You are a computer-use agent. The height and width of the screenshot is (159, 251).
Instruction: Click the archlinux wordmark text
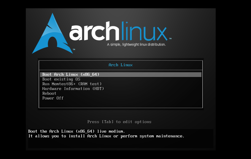[119, 31]
